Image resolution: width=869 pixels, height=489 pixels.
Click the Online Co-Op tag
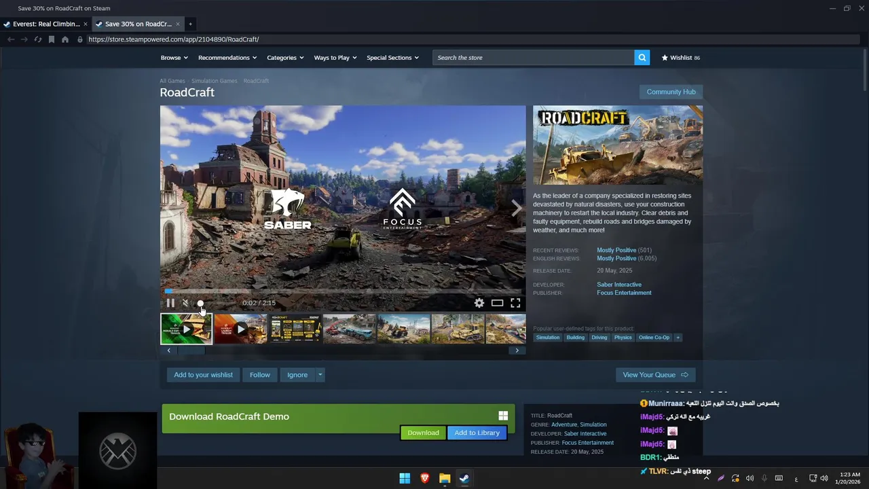pos(654,338)
